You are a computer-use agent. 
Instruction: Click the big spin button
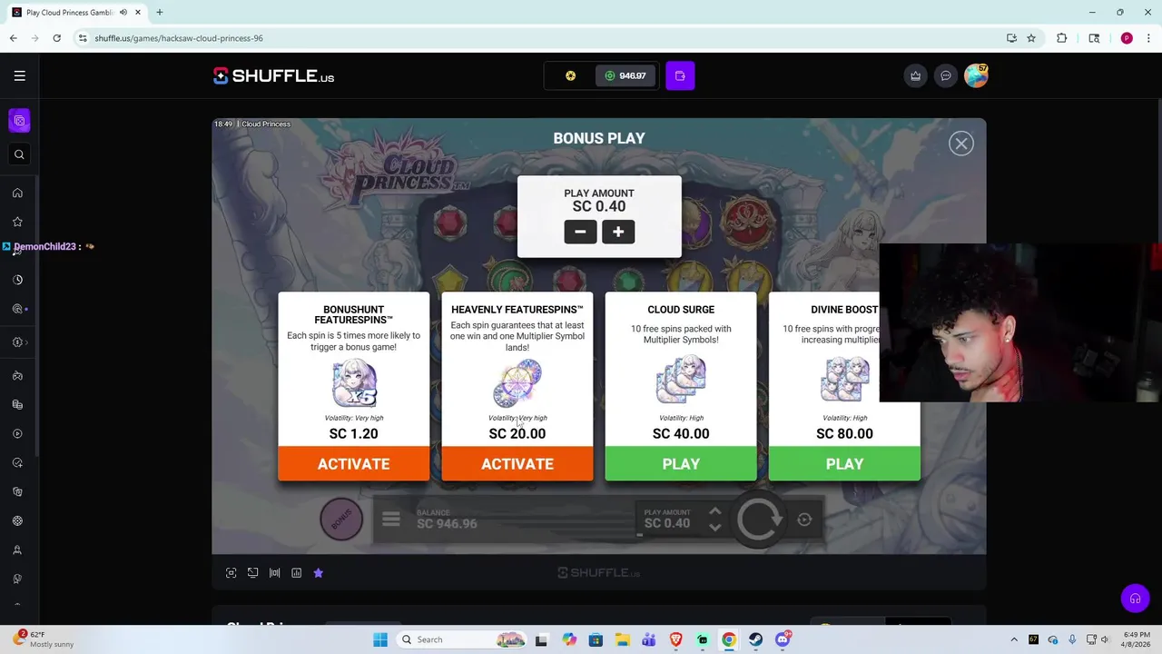pyautogui.click(x=759, y=520)
